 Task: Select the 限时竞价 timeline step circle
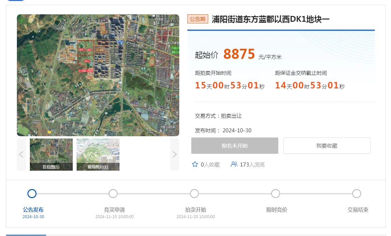[x=275, y=194]
